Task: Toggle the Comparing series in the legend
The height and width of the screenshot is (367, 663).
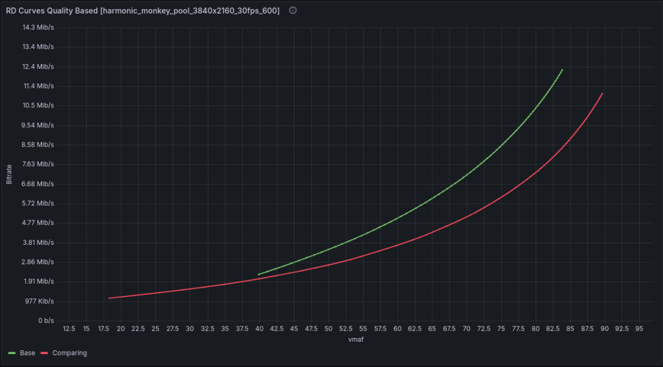Action: click(68, 353)
